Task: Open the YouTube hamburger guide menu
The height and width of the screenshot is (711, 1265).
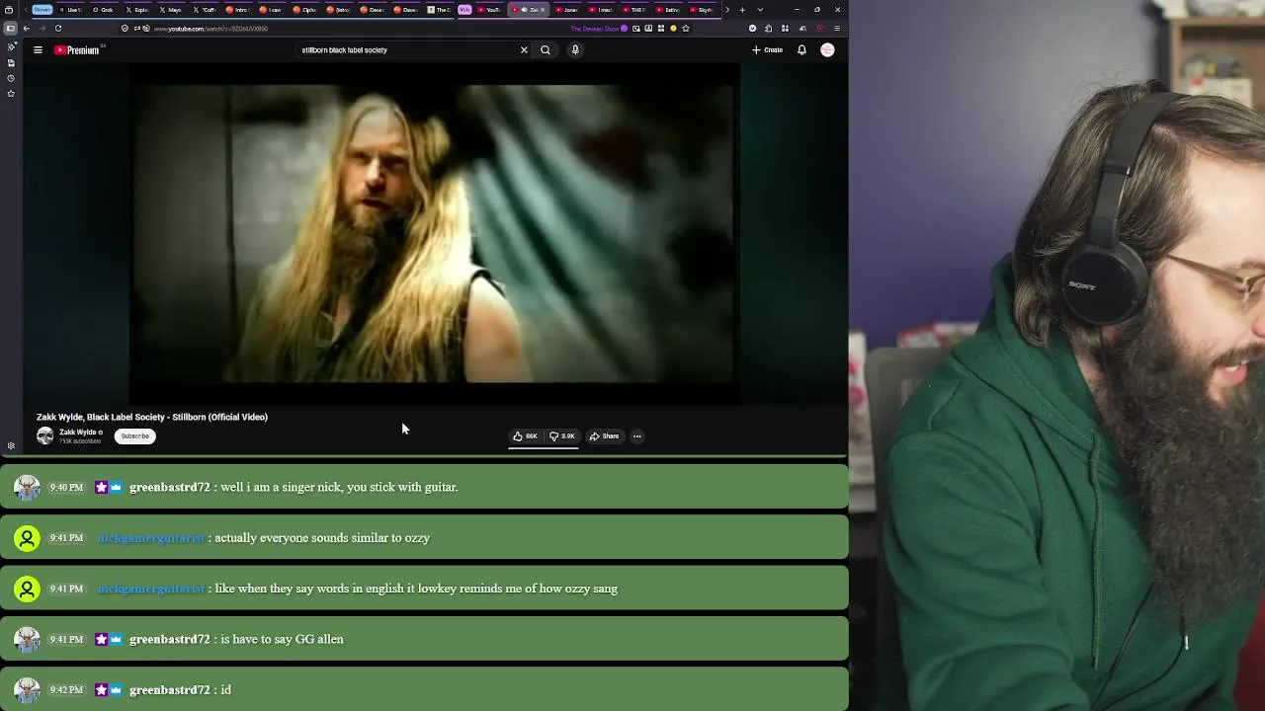Action: click(x=38, y=50)
